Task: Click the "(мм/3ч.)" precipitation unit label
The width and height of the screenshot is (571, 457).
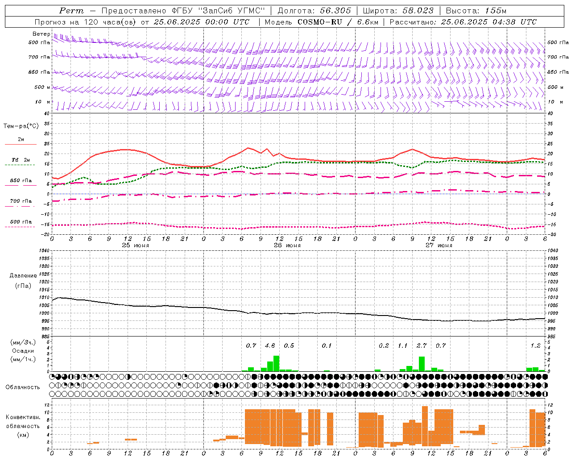Action: [23, 343]
